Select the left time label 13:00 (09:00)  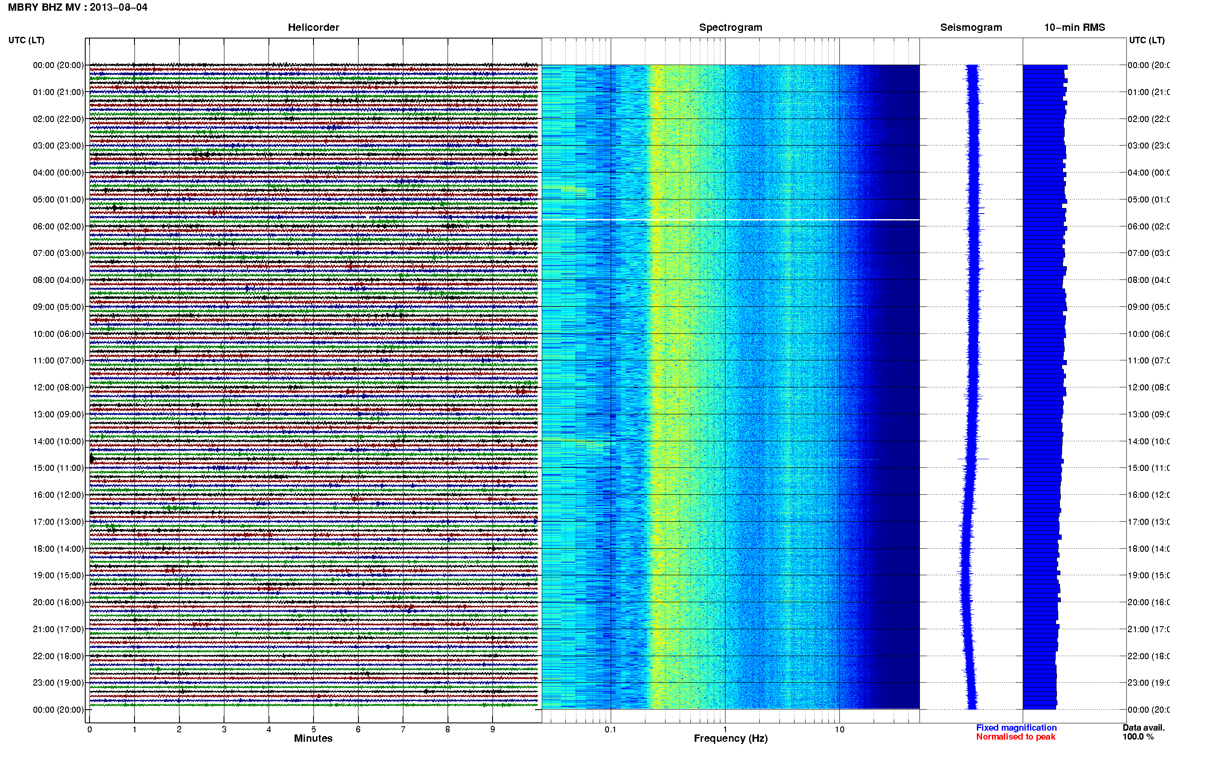click(58, 414)
